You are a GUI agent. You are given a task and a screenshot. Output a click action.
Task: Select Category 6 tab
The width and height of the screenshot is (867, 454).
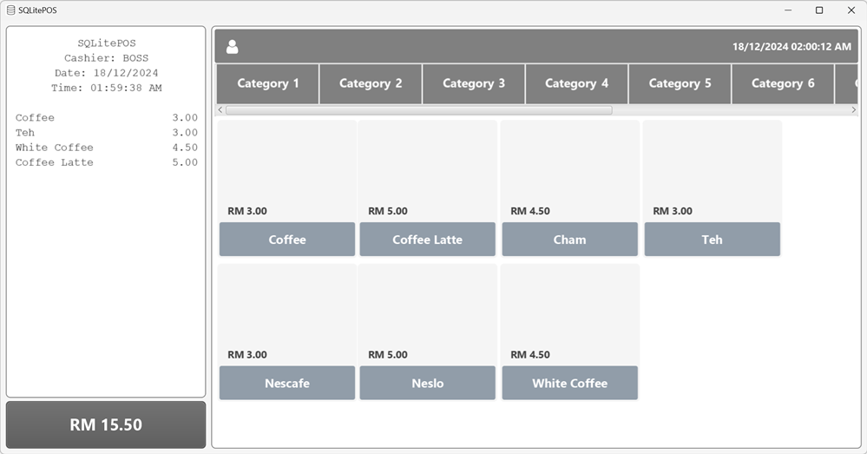[783, 83]
